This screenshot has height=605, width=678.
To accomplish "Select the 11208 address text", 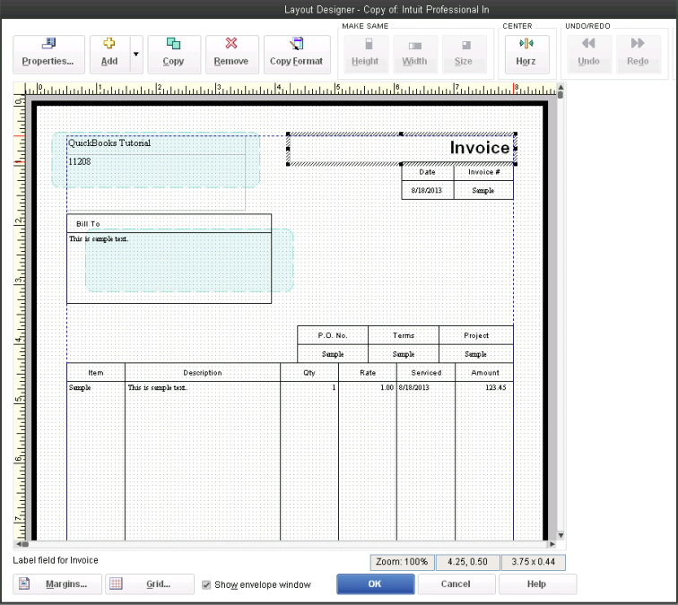I will pyautogui.click(x=80, y=161).
